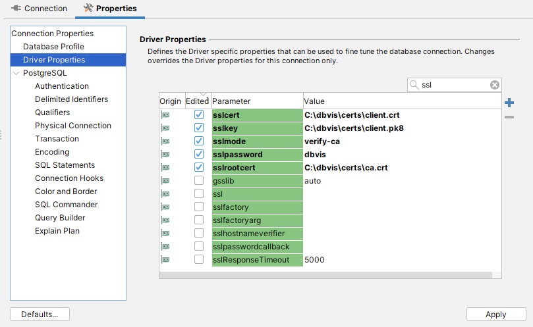Viewport: 533px width, 327px height.
Task: Collapse the PostgreSQL tree node
Action: pyautogui.click(x=16, y=73)
